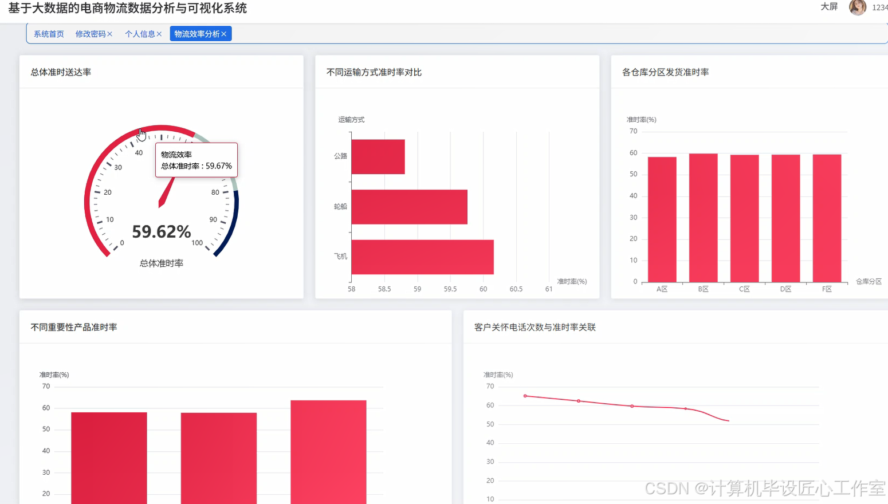Click the first data point on line chart
This screenshot has height=504, width=888.
pyautogui.click(x=525, y=396)
